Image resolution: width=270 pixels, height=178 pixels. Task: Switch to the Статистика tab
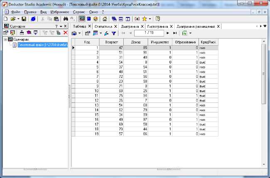click(103, 26)
